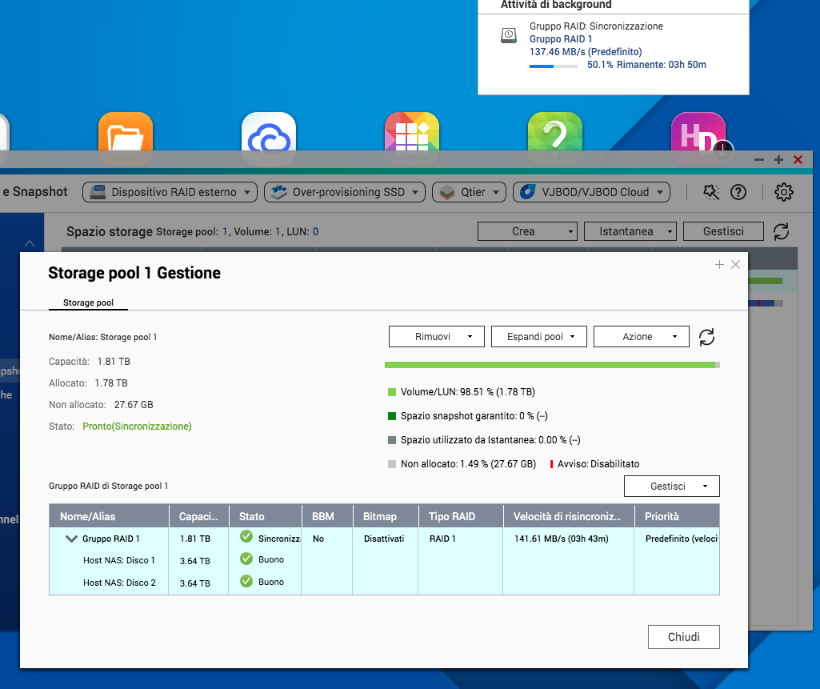Open the VJBOD/VJBOD Cloud dropdown
820x689 pixels.
pos(591,192)
